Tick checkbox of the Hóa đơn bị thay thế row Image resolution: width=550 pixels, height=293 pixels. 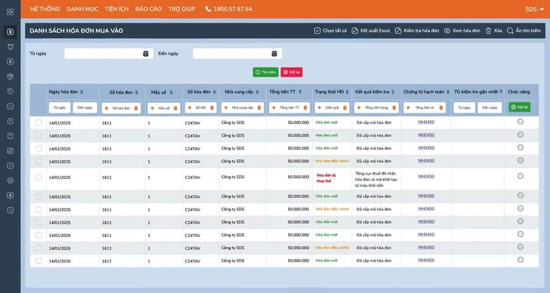coord(39,177)
